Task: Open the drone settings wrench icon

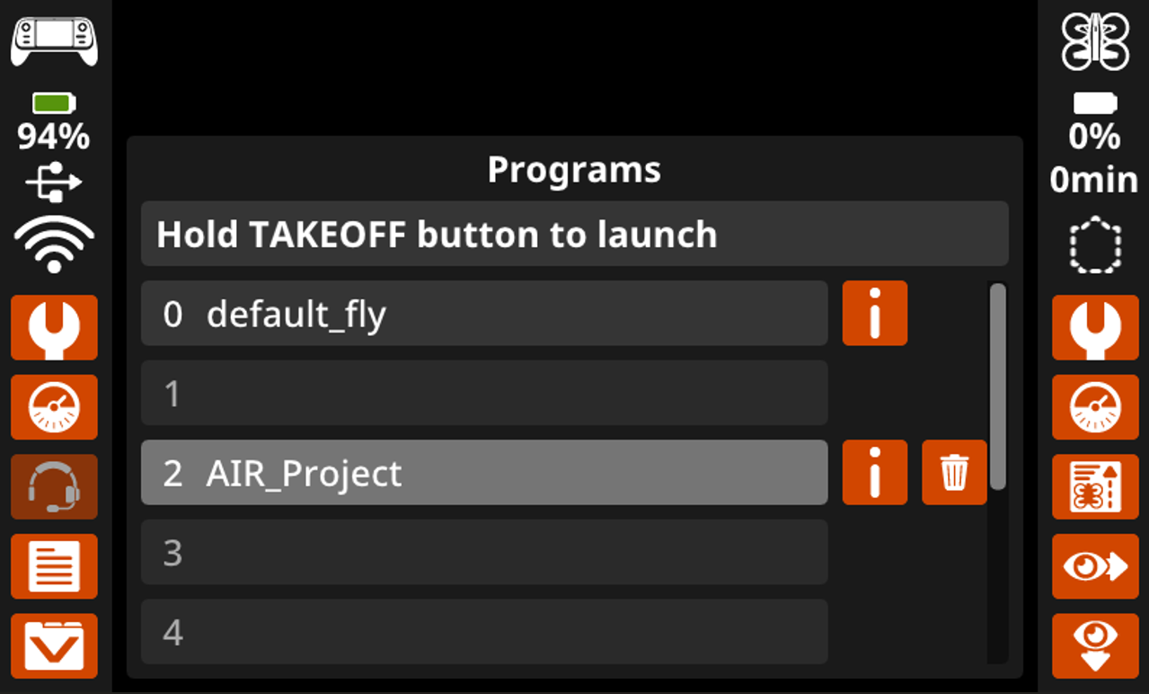Action: tap(1094, 327)
